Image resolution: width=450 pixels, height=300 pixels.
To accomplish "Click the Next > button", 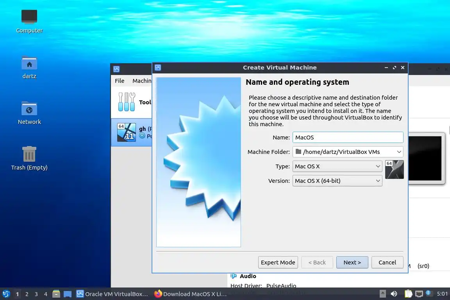I will pyautogui.click(x=352, y=262).
